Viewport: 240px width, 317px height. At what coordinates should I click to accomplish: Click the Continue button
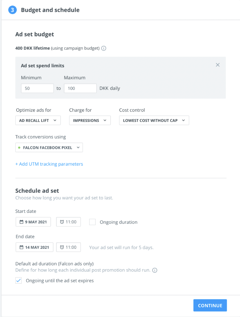tap(210, 305)
